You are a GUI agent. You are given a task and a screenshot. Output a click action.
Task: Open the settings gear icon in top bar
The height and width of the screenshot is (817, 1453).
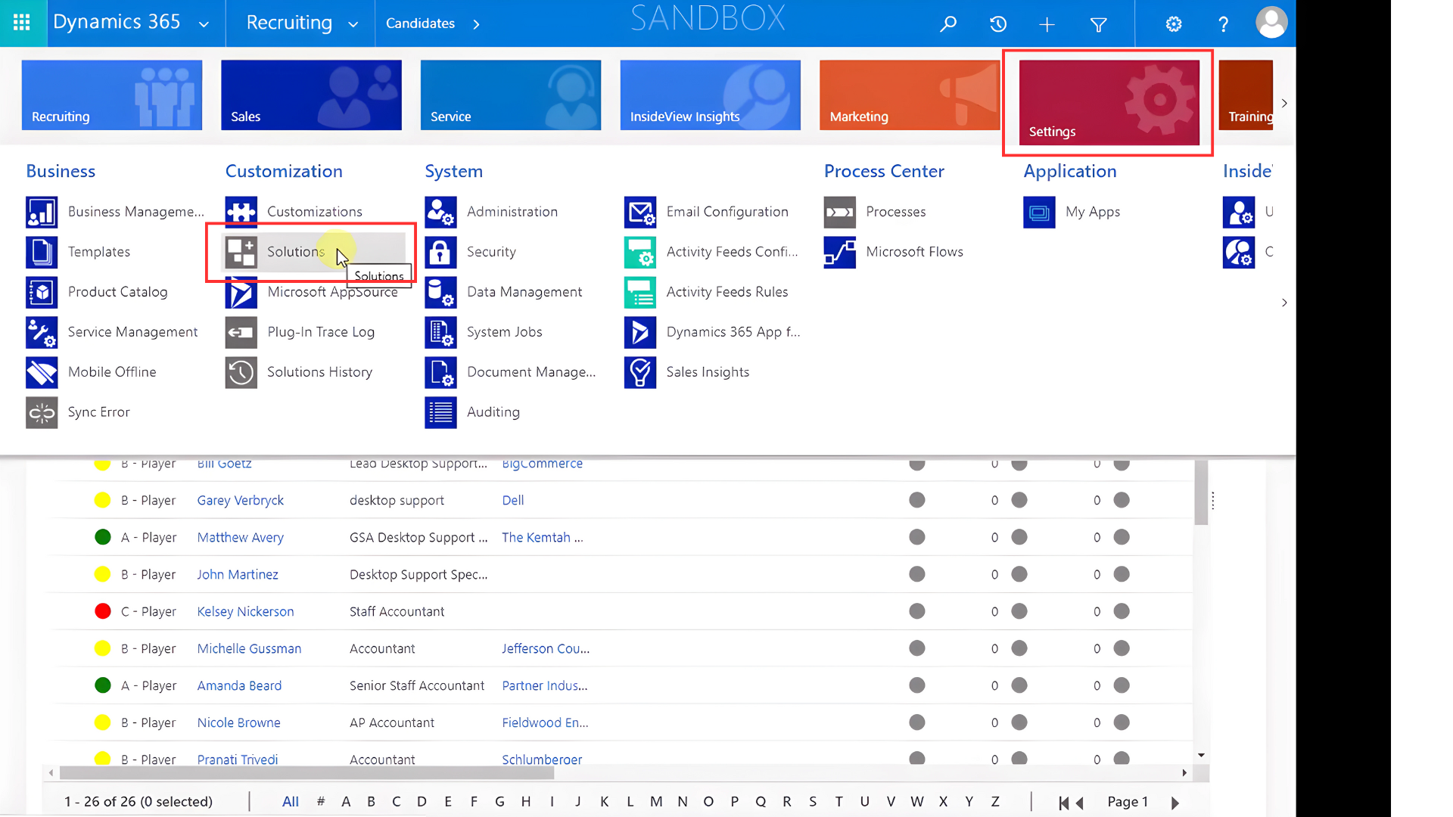coord(1174,24)
